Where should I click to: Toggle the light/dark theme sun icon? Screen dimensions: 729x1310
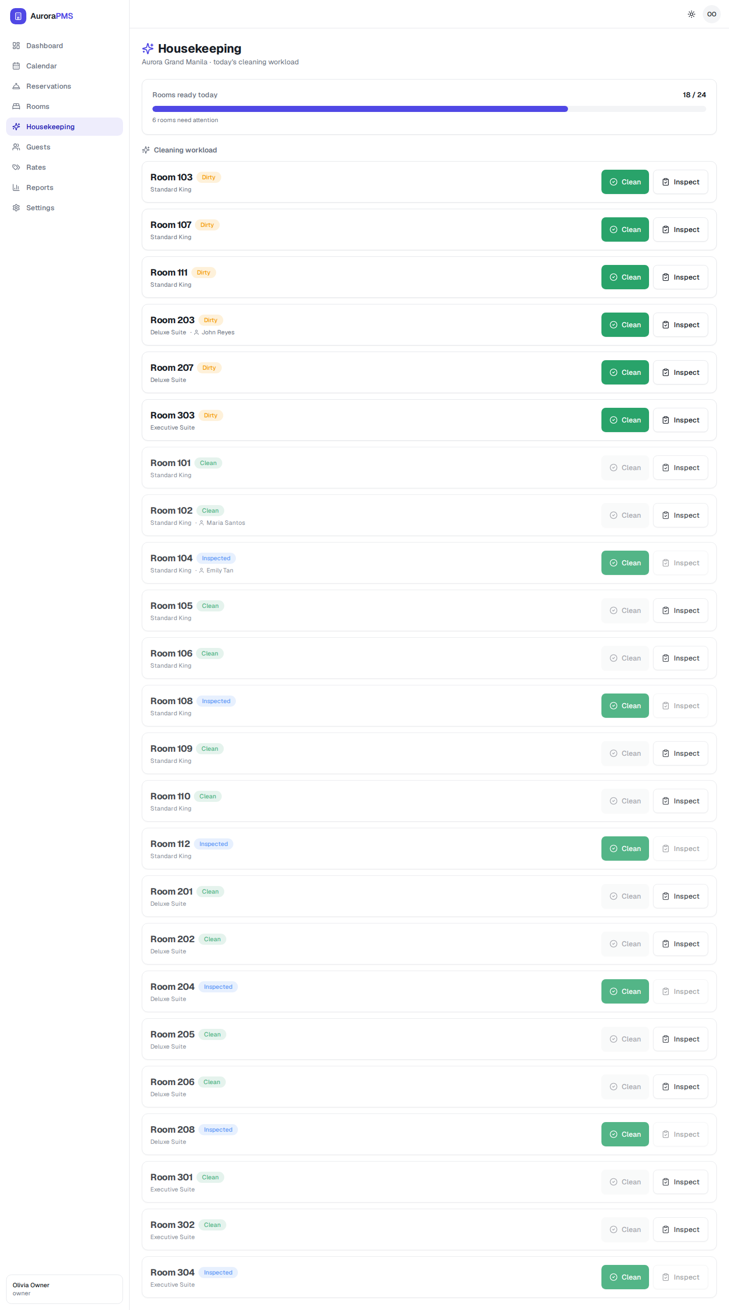pyautogui.click(x=692, y=14)
